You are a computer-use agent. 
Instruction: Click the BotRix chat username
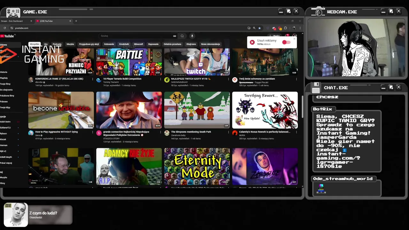click(322, 109)
